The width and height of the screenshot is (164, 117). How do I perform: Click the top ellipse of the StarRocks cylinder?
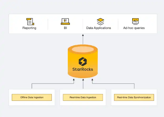click(83, 49)
